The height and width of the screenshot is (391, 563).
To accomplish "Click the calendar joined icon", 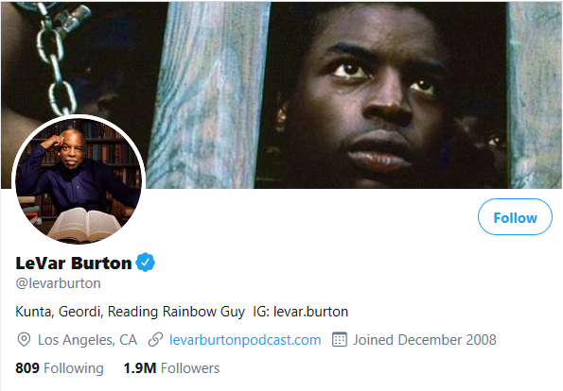I will tap(340, 339).
